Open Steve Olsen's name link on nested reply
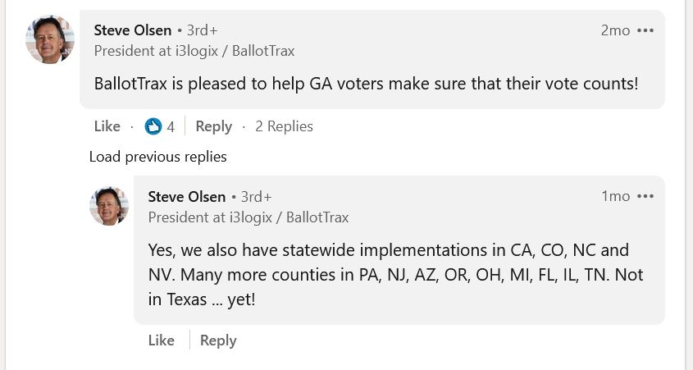The height and width of the screenshot is (370, 693). pos(187,196)
